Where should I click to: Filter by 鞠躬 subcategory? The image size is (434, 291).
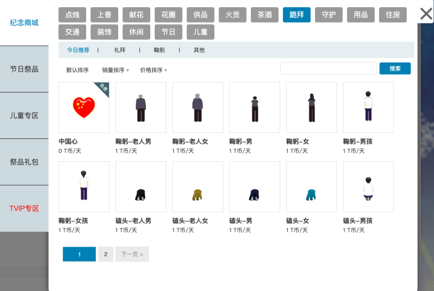(x=159, y=50)
